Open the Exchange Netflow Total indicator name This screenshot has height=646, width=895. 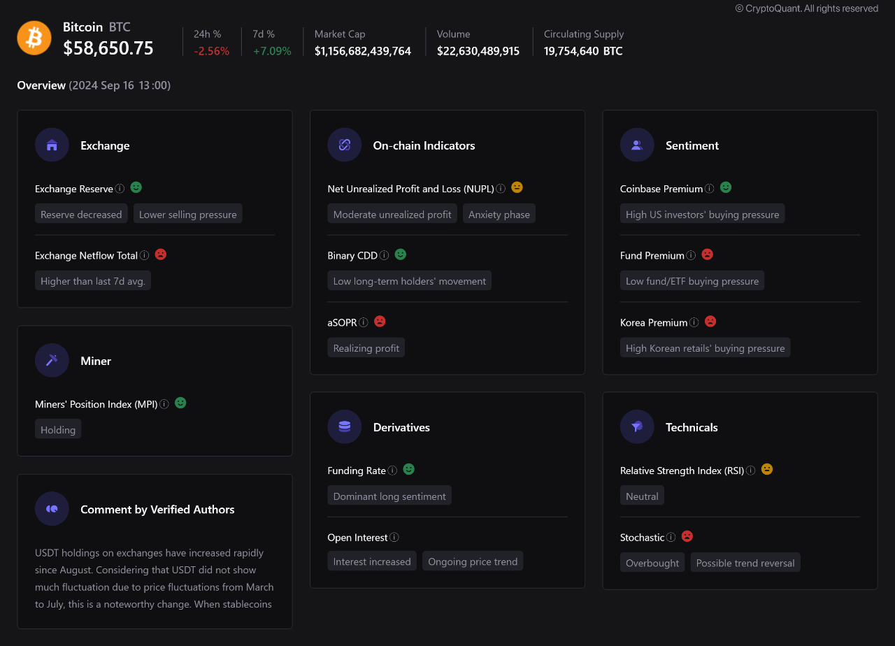[x=86, y=256]
